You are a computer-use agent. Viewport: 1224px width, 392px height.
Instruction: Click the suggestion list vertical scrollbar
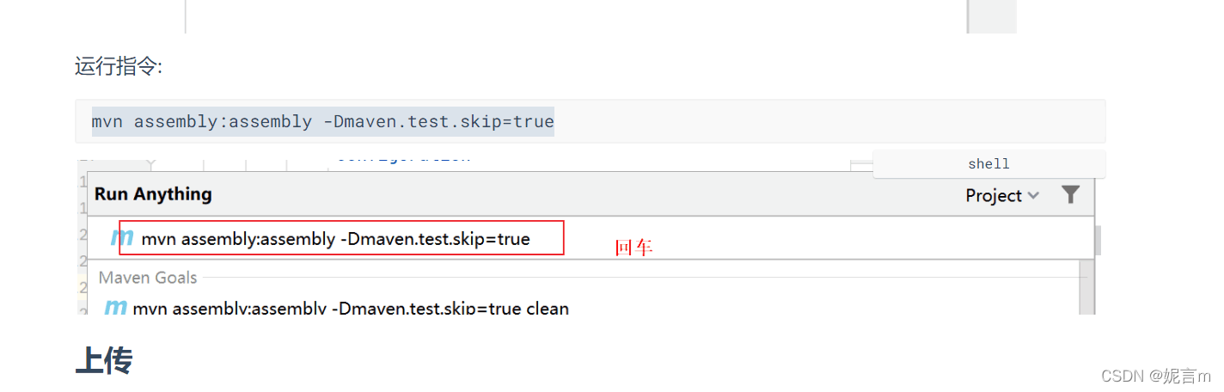[1086, 287]
